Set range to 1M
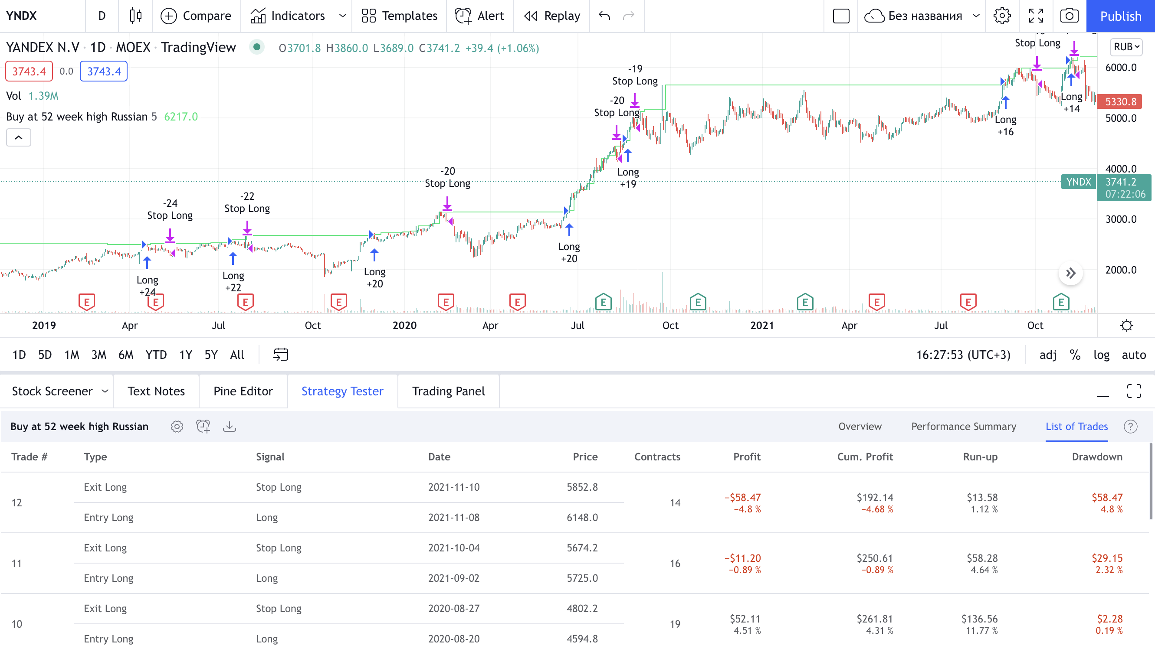 [x=71, y=355]
